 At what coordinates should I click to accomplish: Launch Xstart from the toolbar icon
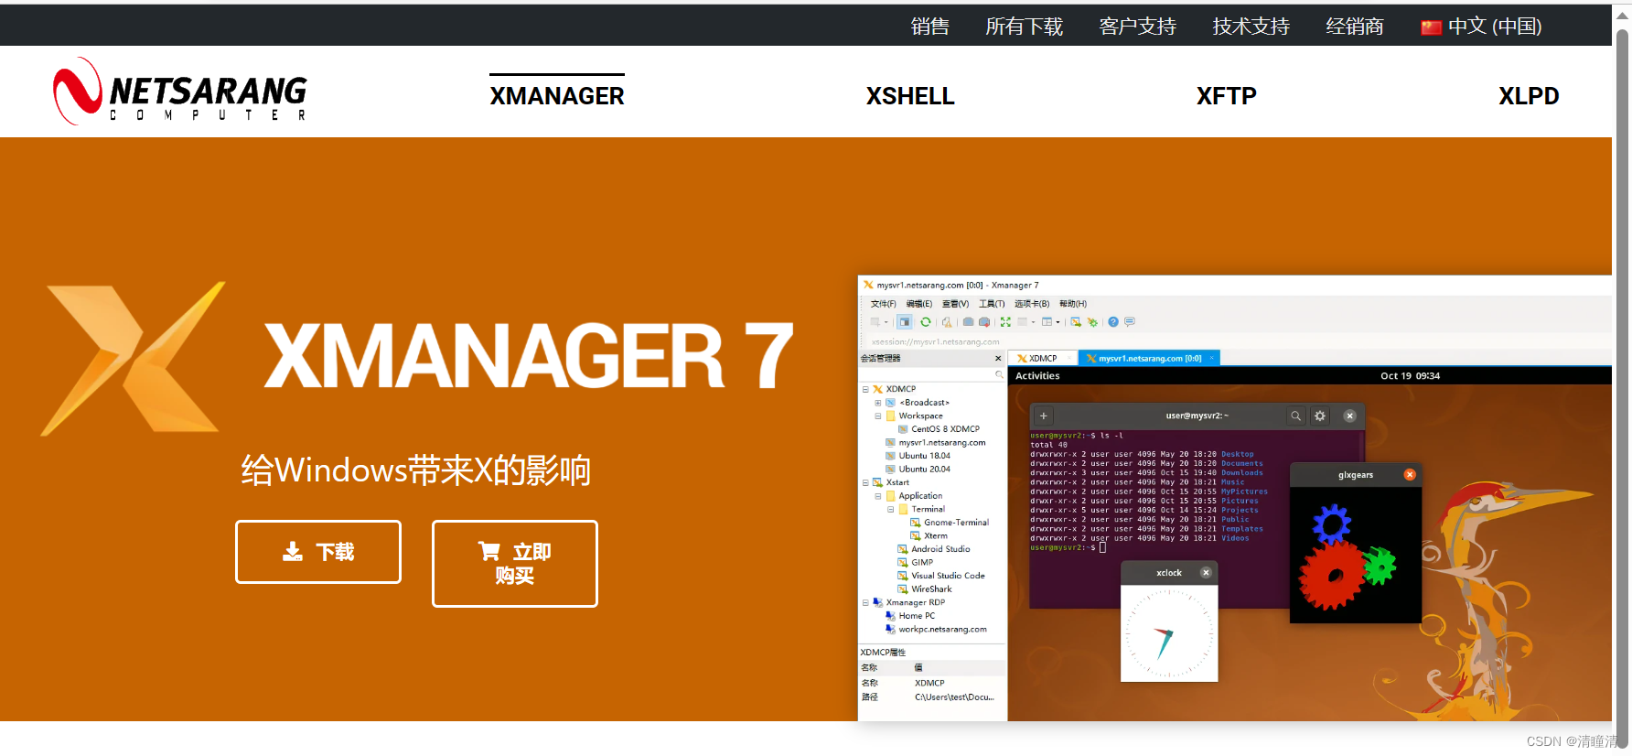(1076, 322)
